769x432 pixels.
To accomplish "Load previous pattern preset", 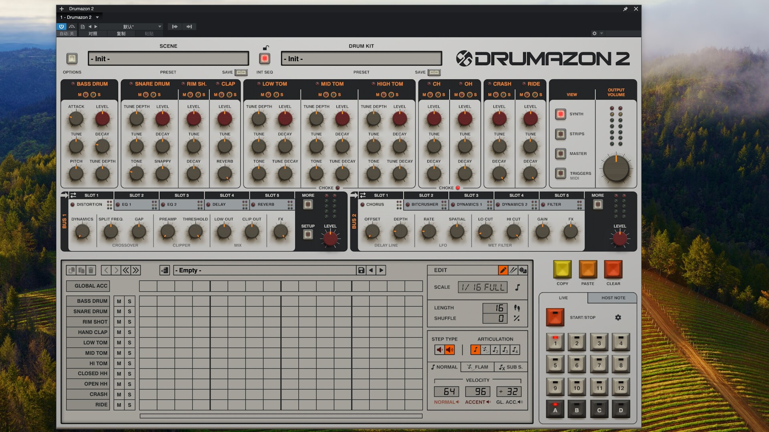I will pos(371,270).
